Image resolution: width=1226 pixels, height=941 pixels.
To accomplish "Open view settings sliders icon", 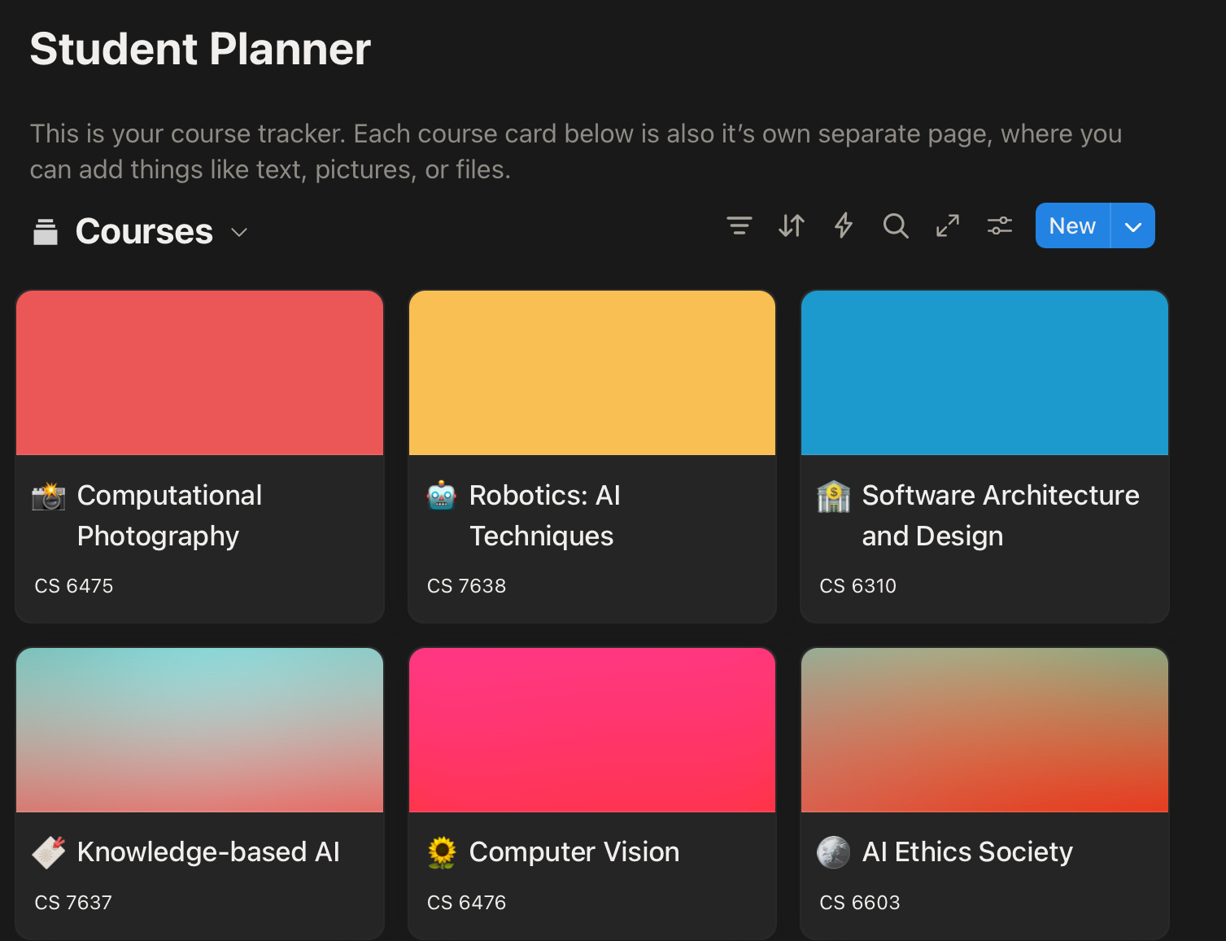I will pos(1000,225).
